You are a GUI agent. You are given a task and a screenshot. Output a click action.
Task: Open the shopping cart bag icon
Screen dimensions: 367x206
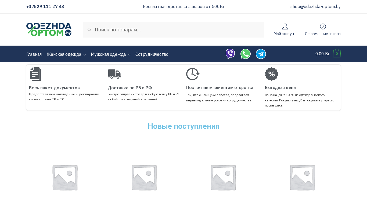(337, 54)
